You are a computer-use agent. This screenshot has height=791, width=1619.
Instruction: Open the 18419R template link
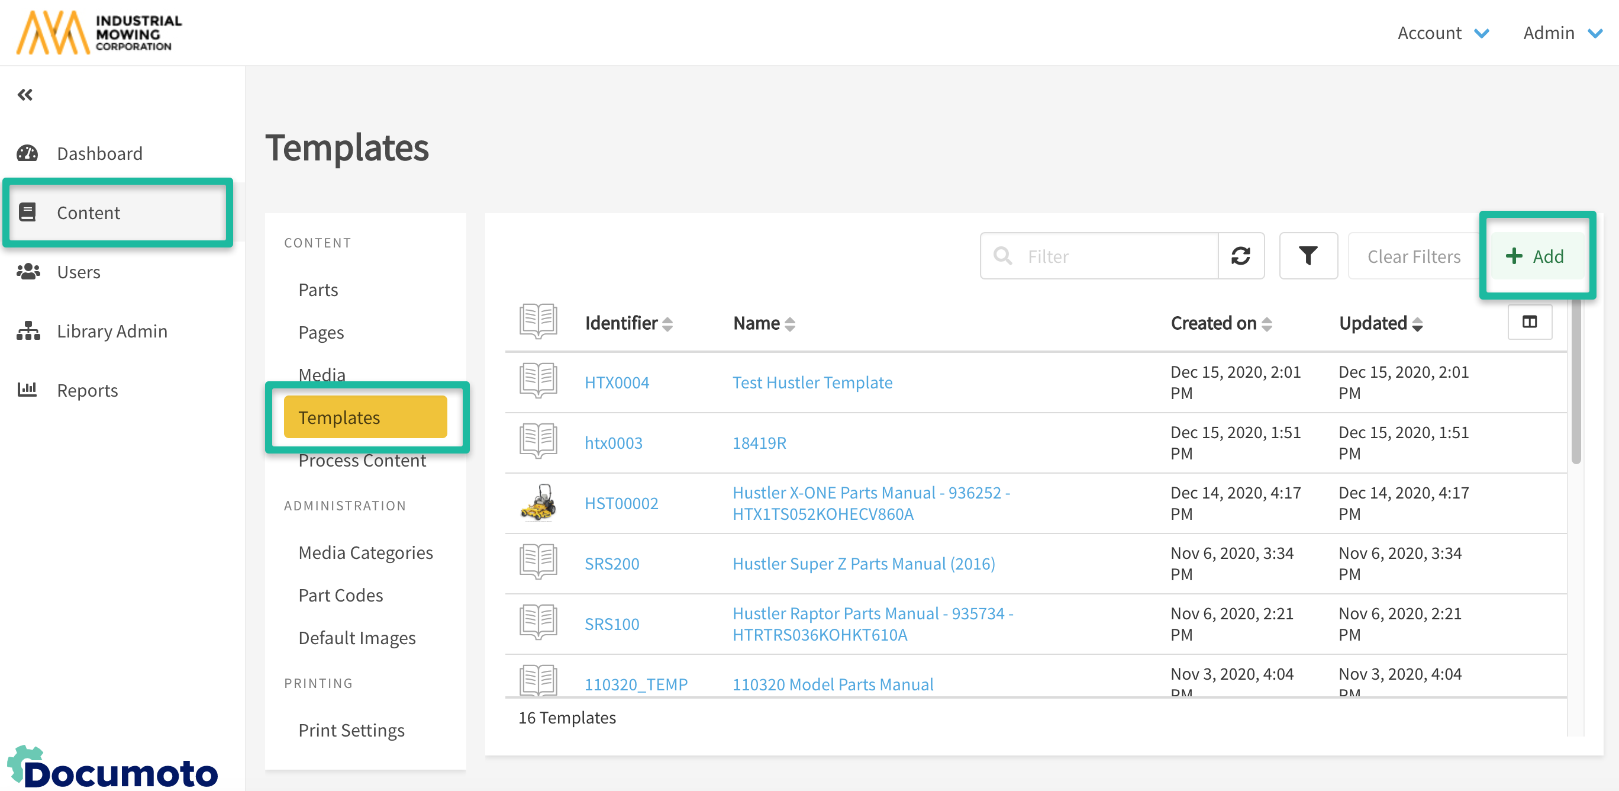(759, 442)
